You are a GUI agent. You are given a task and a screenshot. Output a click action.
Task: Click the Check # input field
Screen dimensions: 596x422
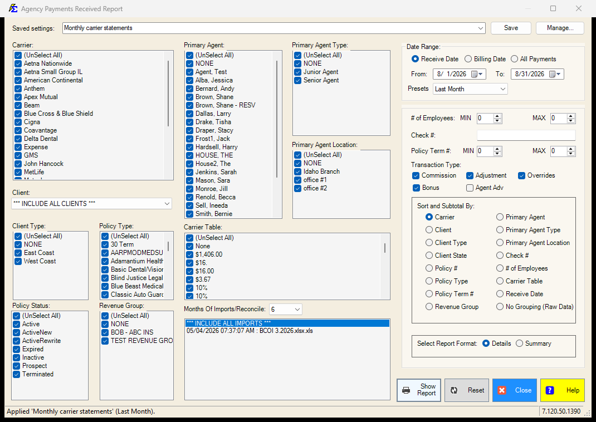pos(526,135)
